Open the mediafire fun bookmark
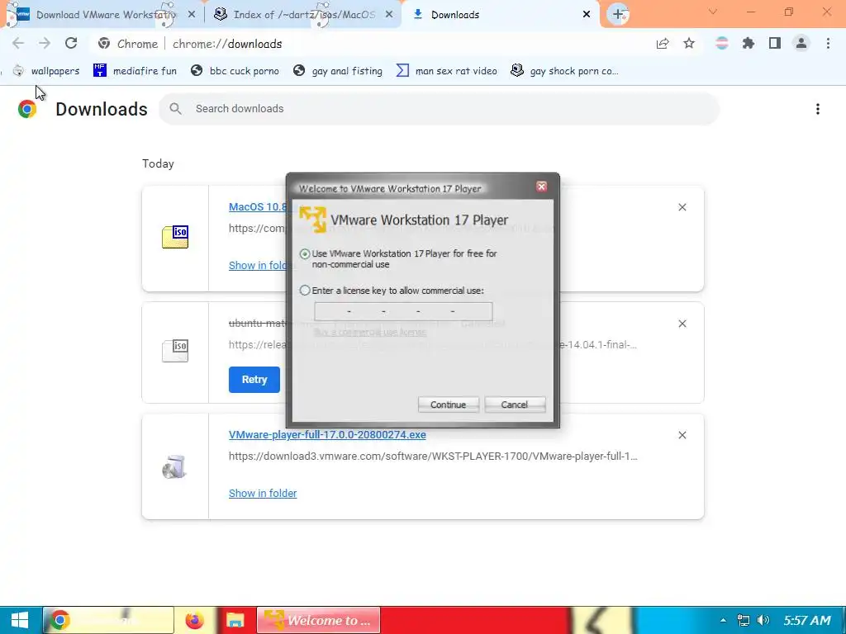The image size is (846, 634). 135,71
